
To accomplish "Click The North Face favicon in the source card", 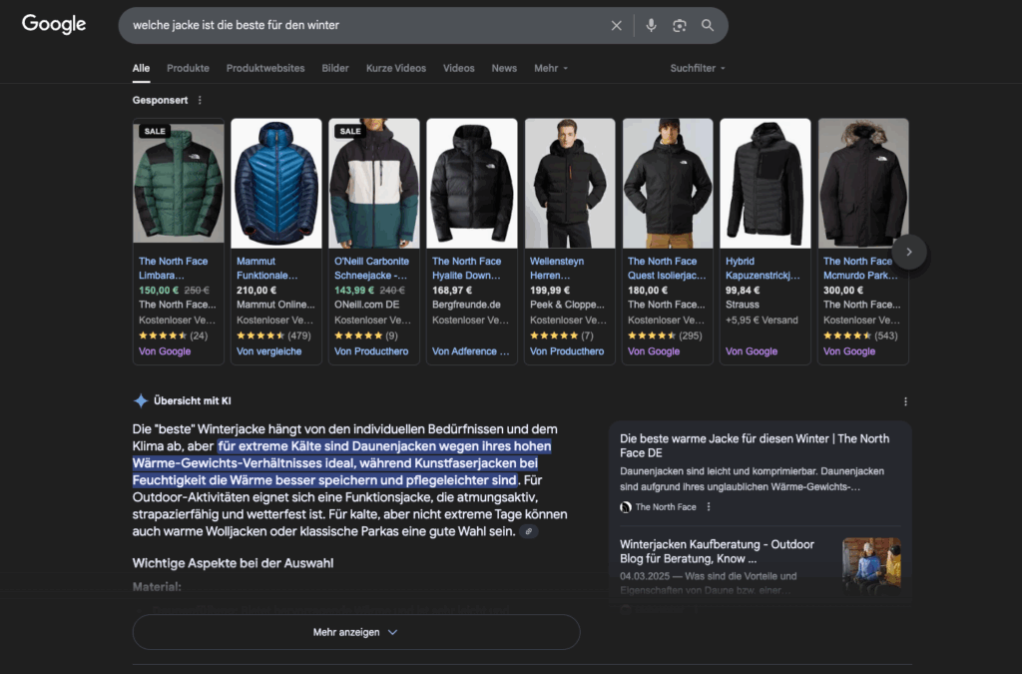I will pos(626,506).
